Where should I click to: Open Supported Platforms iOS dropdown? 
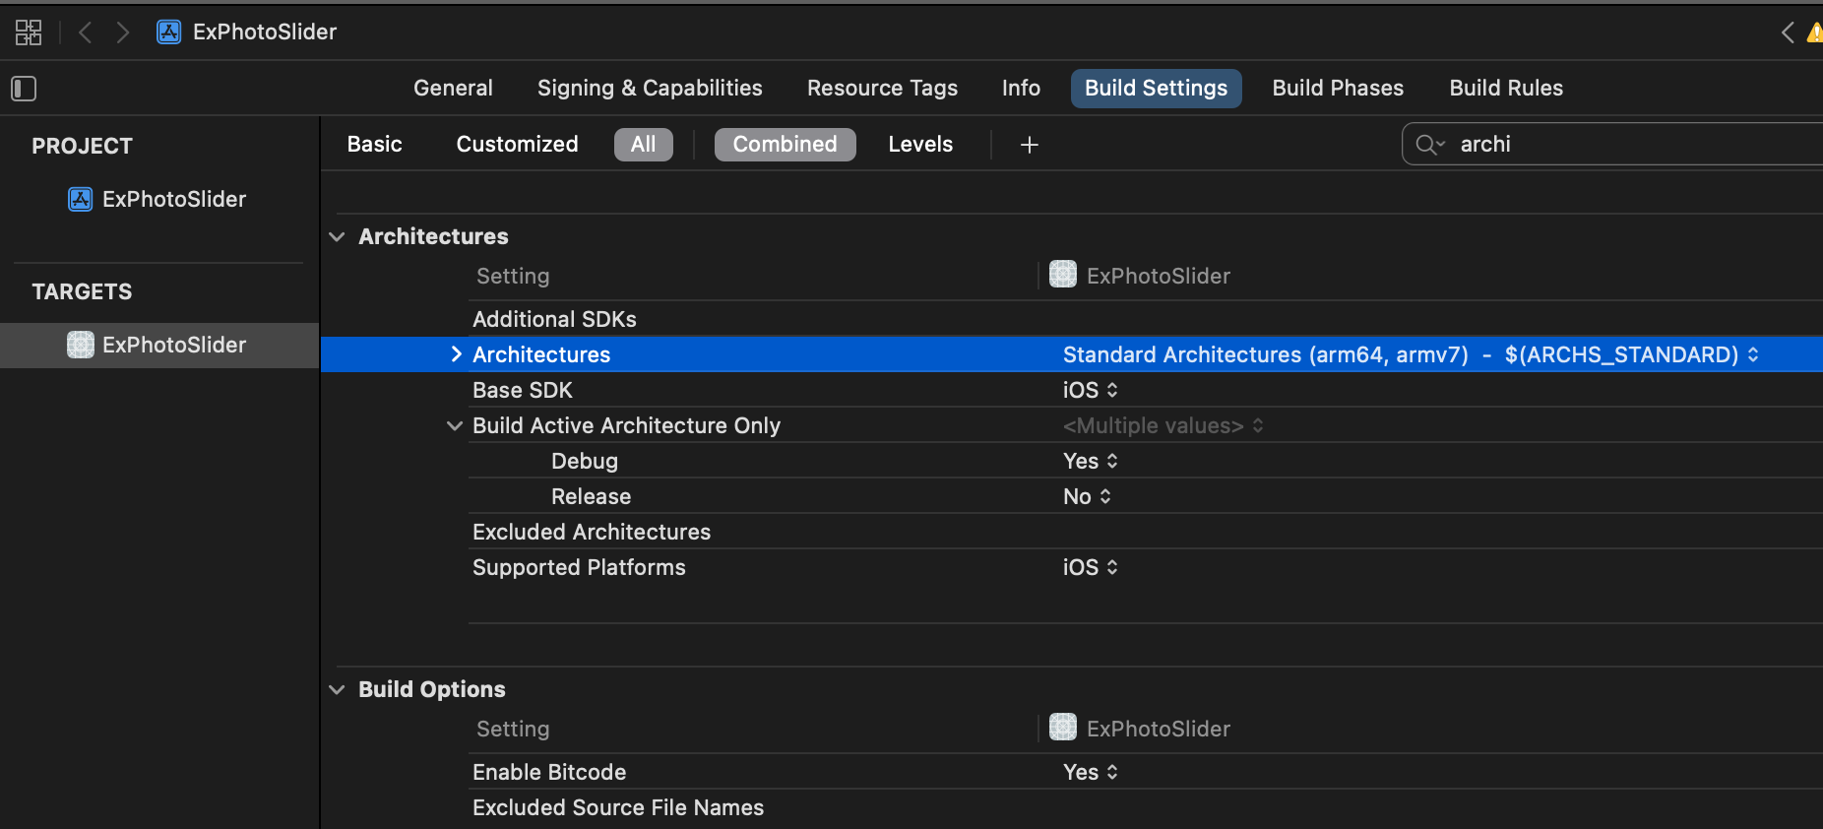(1090, 567)
